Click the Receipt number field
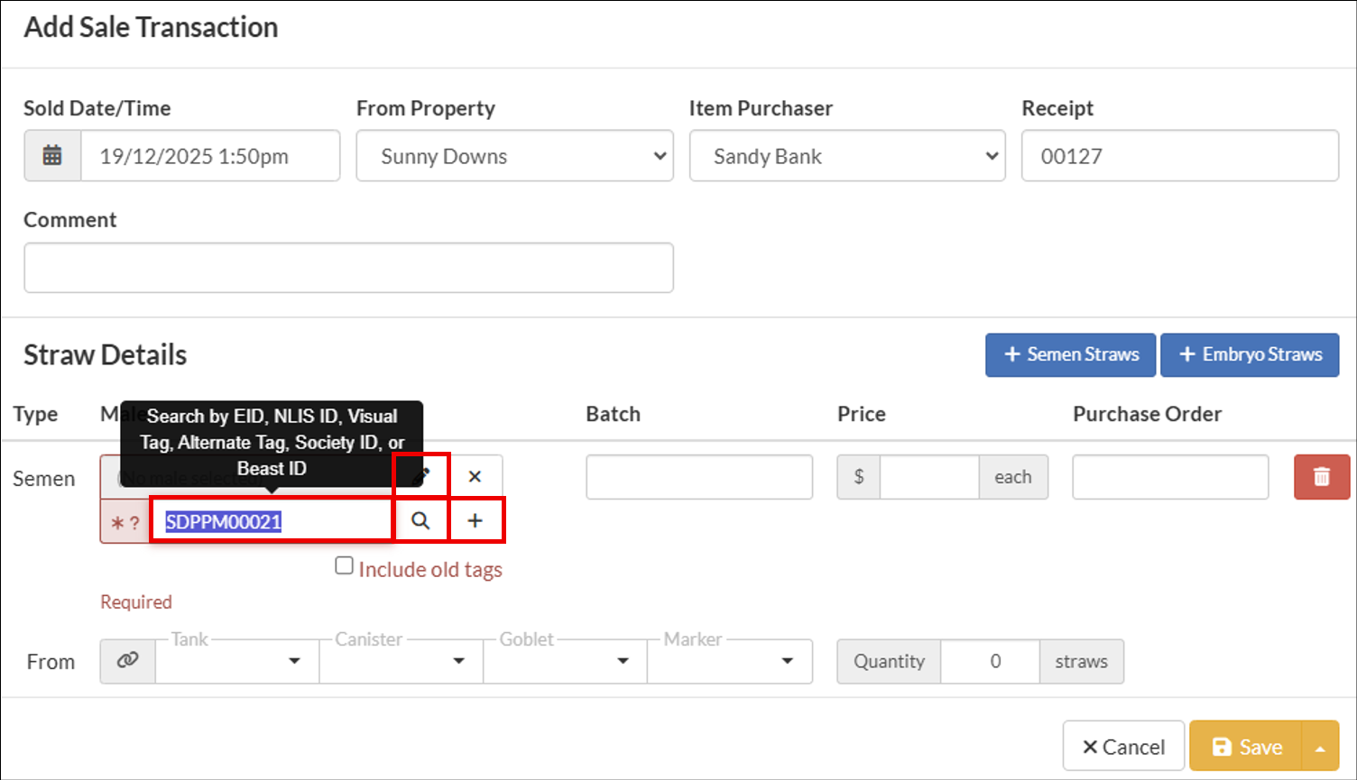 (x=1179, y=156)
